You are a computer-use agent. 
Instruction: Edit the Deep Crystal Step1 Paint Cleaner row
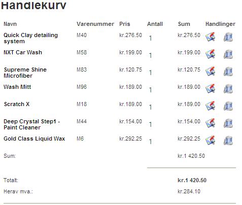211,123
